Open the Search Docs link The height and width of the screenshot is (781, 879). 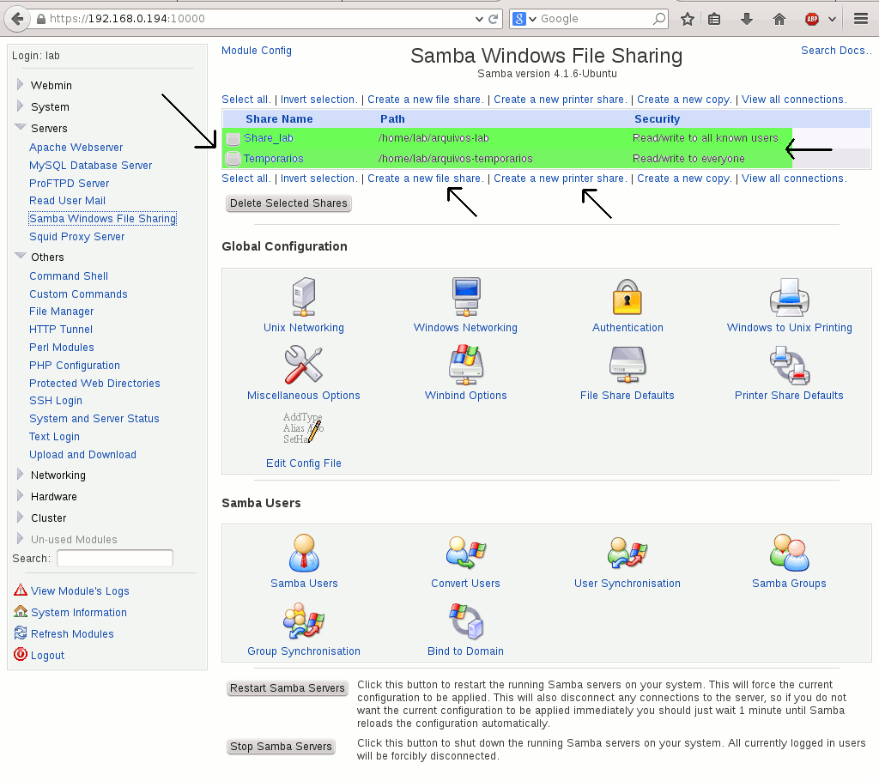[x=836, y=51]
